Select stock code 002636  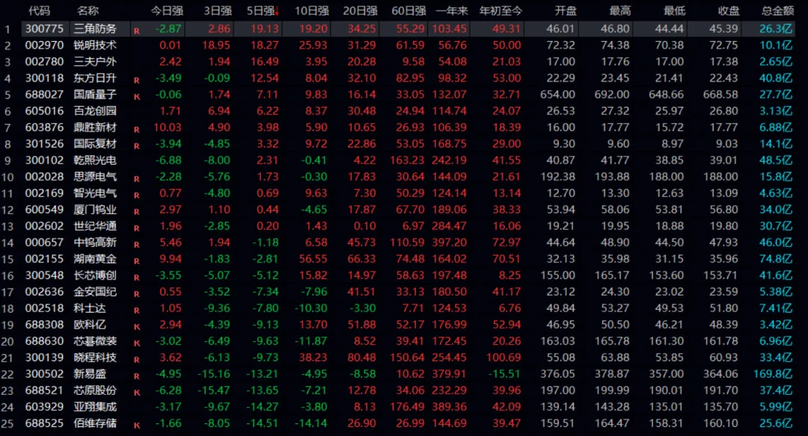tap(44, 292)
